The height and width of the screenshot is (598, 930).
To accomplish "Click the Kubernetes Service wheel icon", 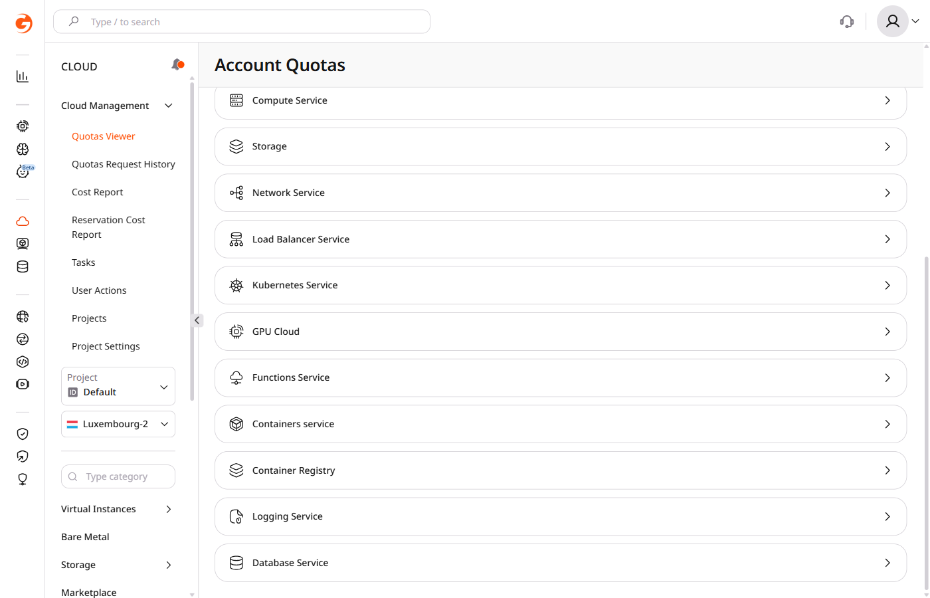I will point(236,285).
